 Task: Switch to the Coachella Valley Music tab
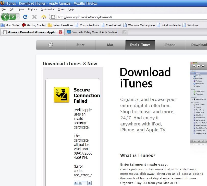tap(96, 32)
